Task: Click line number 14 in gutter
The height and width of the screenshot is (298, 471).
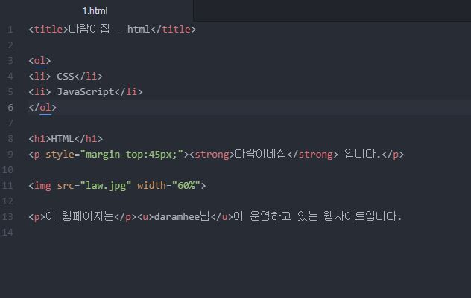Action: (x=7, y=232)
